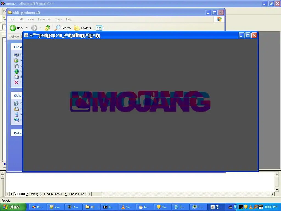Viewport: 281px width, 211px height.
Task: Click the red X delete file icon
Action: [16, 82]
